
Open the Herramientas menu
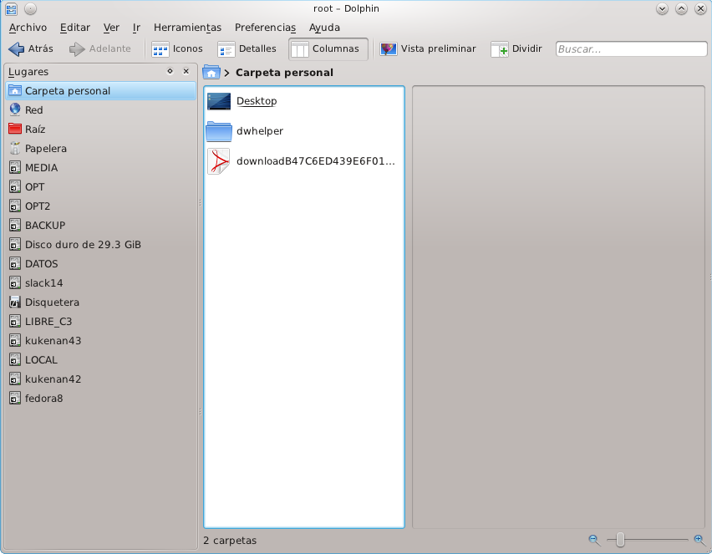[x=187, y=27]
